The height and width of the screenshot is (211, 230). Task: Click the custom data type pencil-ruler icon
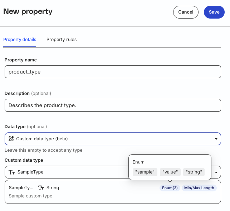click(11, 139)
